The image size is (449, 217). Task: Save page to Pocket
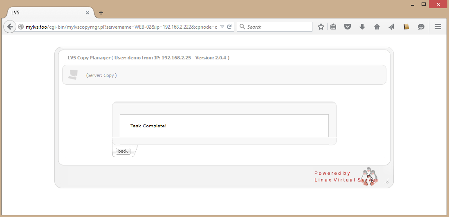tap(348, 27)
